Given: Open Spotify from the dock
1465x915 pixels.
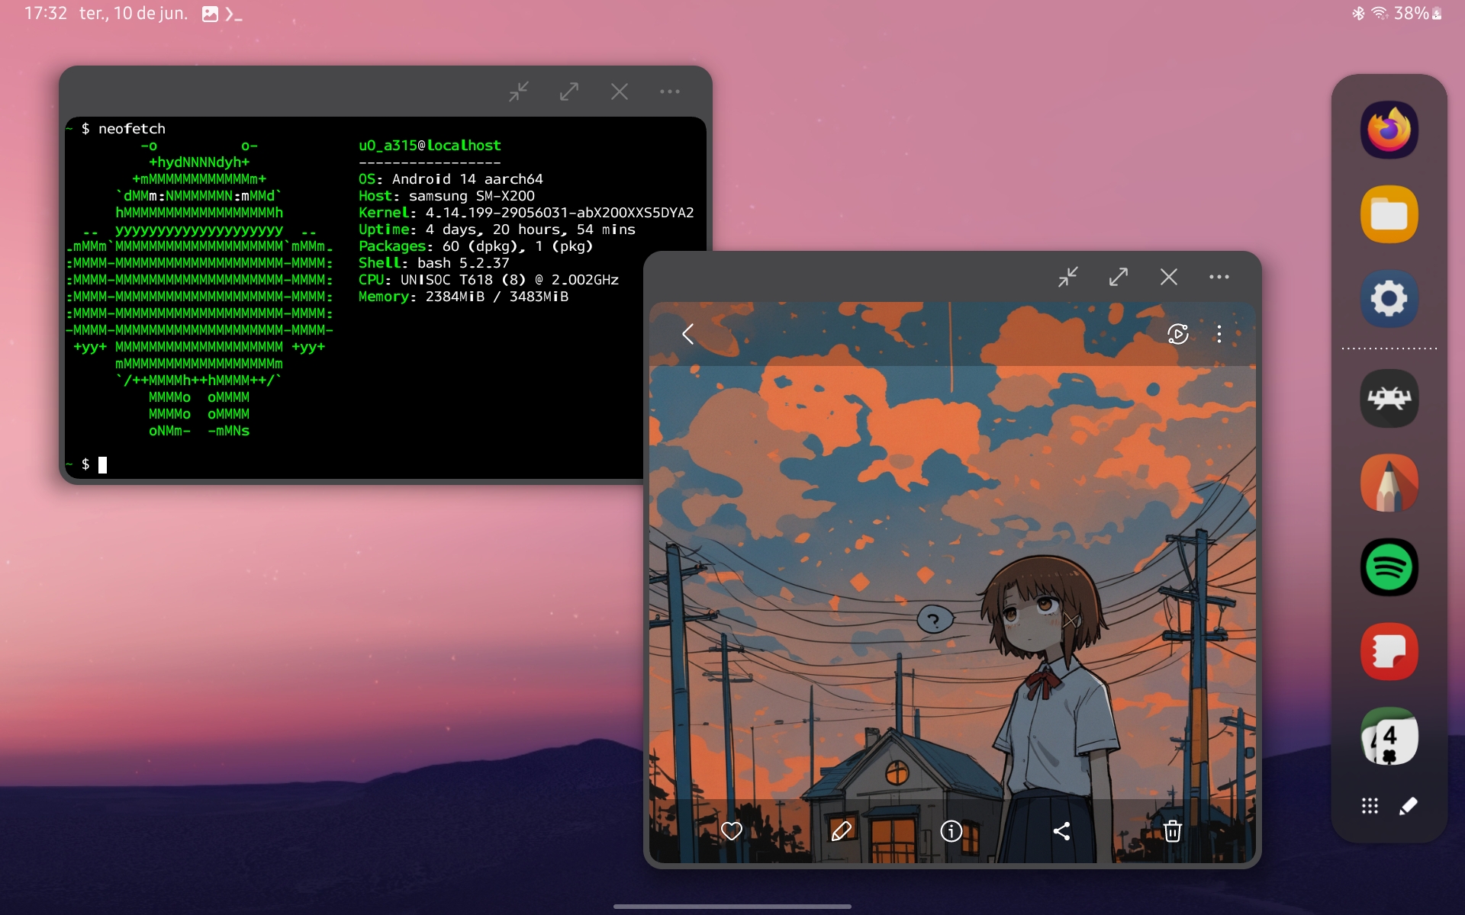Looking at the screenshot, I should pyautogui.click(x=1389, y=567).
